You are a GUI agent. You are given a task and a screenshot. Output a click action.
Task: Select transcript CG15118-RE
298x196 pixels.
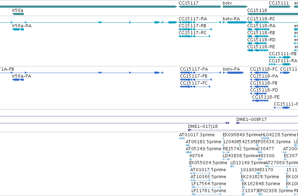(x=261, y=47)
